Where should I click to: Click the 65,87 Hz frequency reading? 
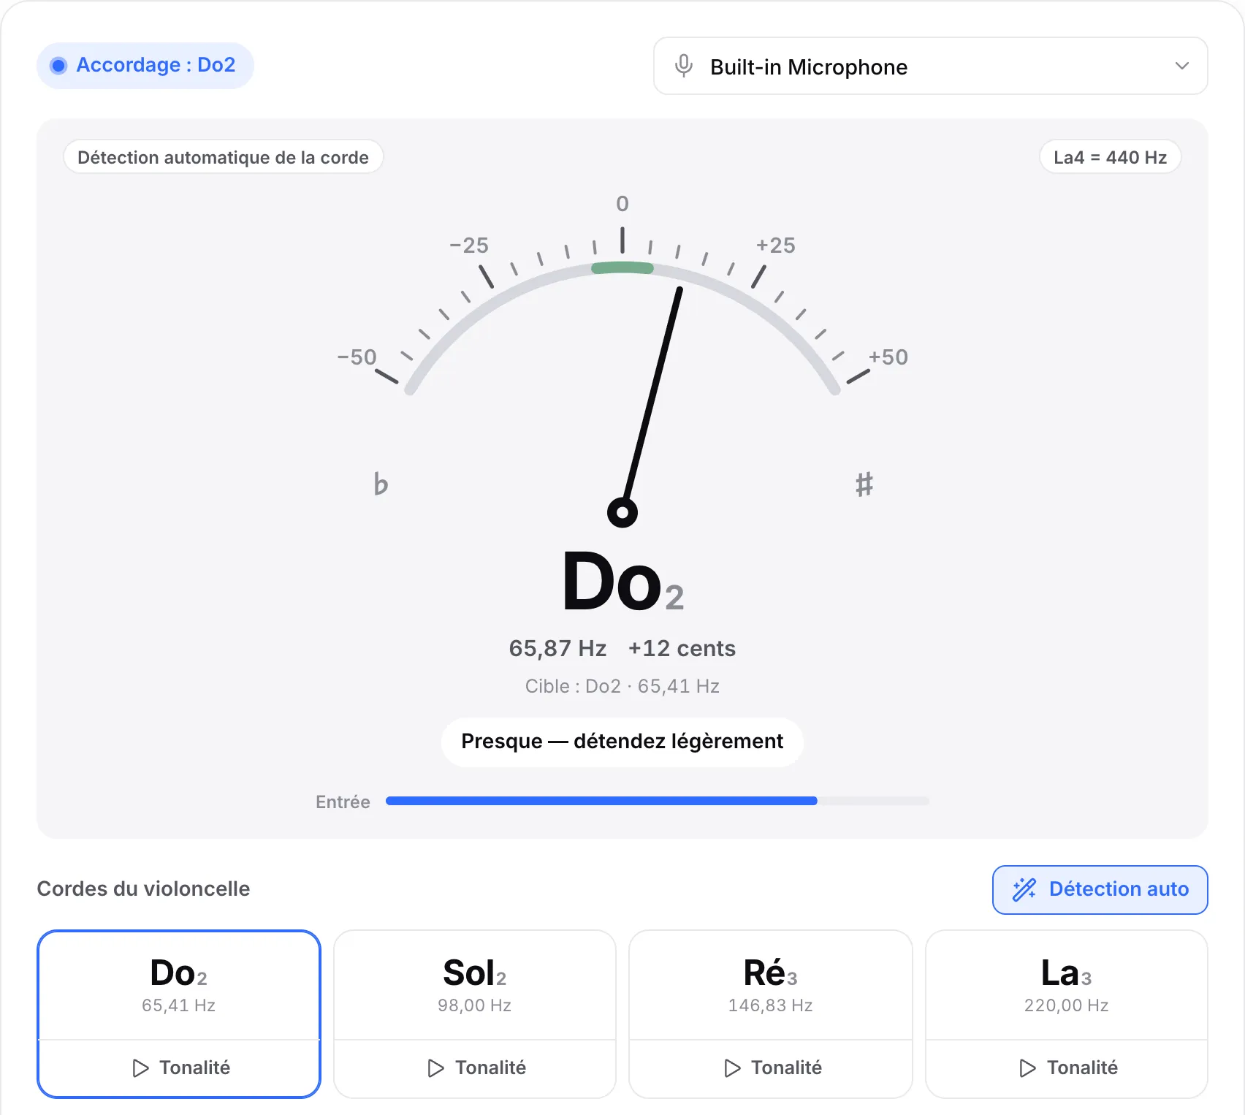click(x=557, y=648)
